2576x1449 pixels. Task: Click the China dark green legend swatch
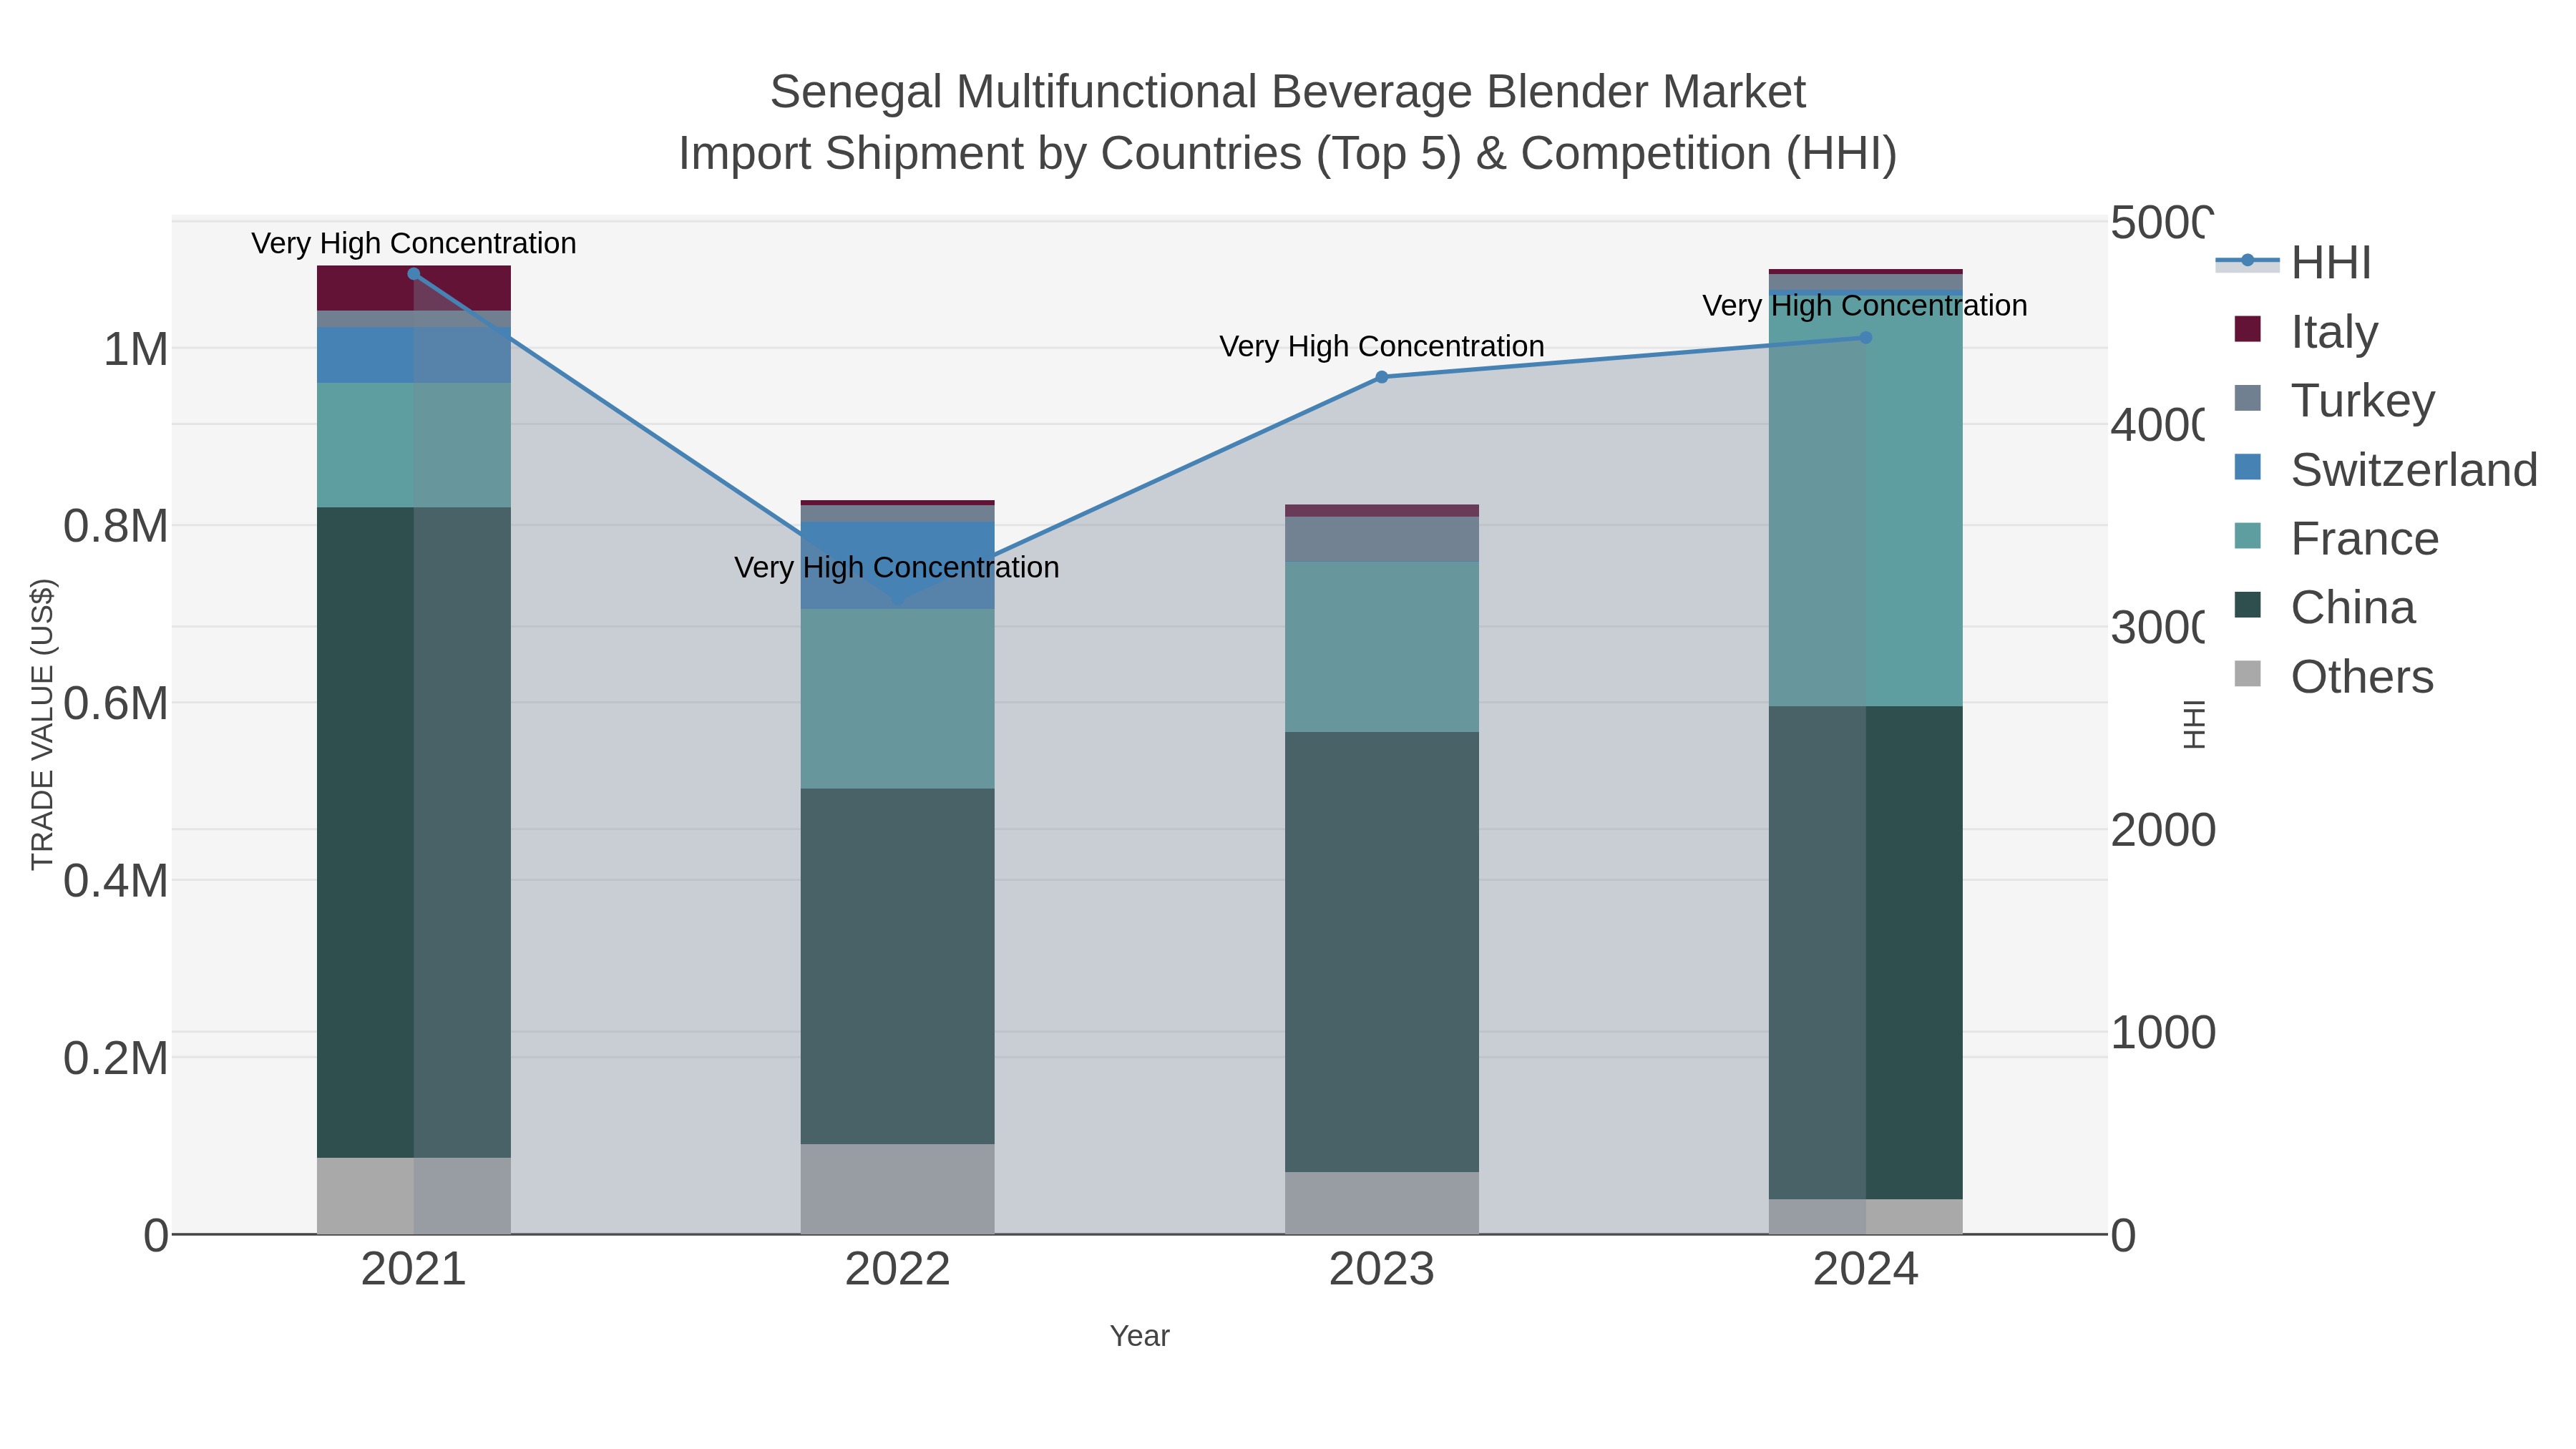(x=2247, y=605)
